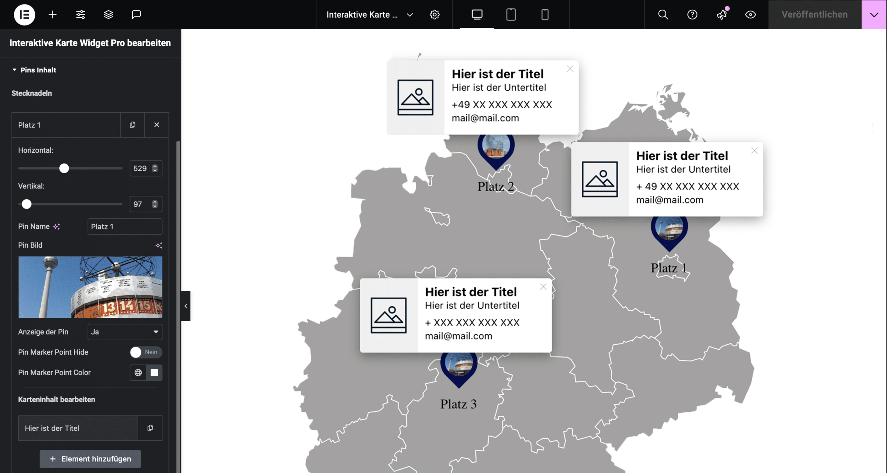The width and height of the screenshot is (887, 473).
Task: Switch to mobile preview mode
Action: point(545,15)
